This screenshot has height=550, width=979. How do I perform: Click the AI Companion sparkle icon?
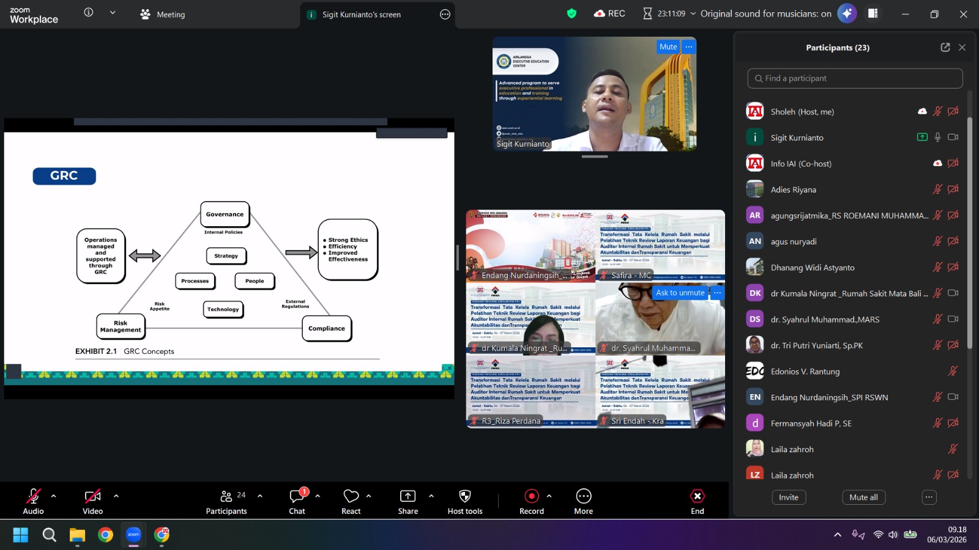847,13
